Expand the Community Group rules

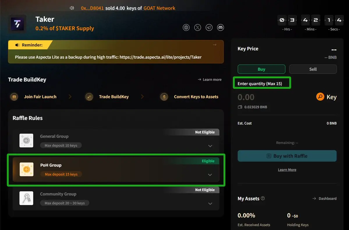click(210, 204)
